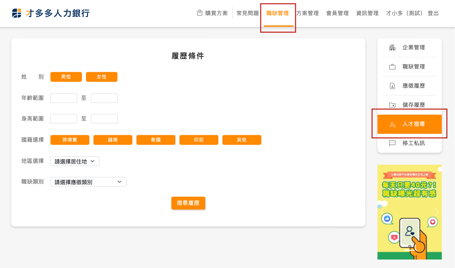This screenshot has width=455, height=268.
Task: Open the 請選擇居住地 region dropdown
Action: 75,161
